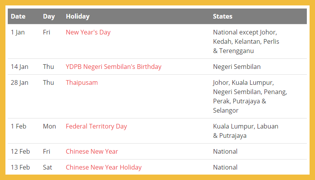This screenshot has width=315, height=180.
Task: Select the Negeri Sembilan states cell
Action: [x=237, y=67]
